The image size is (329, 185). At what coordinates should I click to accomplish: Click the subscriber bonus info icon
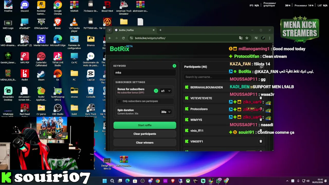click(x=156, y=91)
